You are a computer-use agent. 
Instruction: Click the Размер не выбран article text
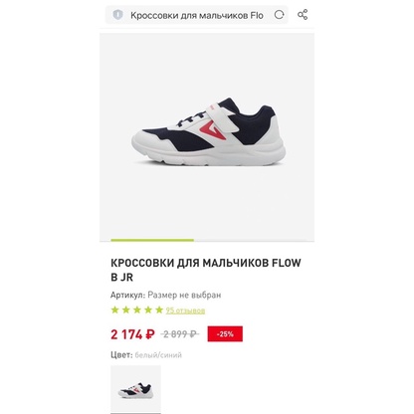click(x=184, y=295)
